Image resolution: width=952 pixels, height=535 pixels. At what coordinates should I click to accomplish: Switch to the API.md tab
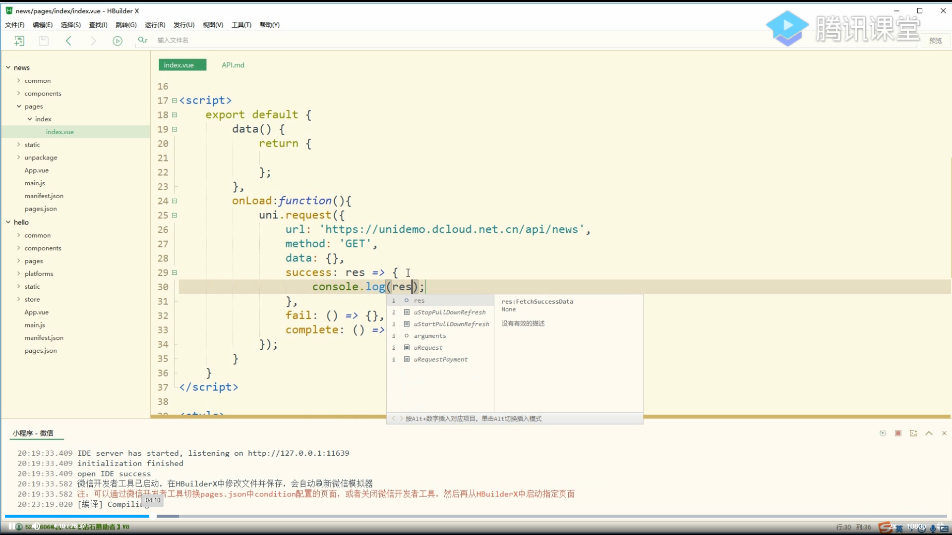233,65
